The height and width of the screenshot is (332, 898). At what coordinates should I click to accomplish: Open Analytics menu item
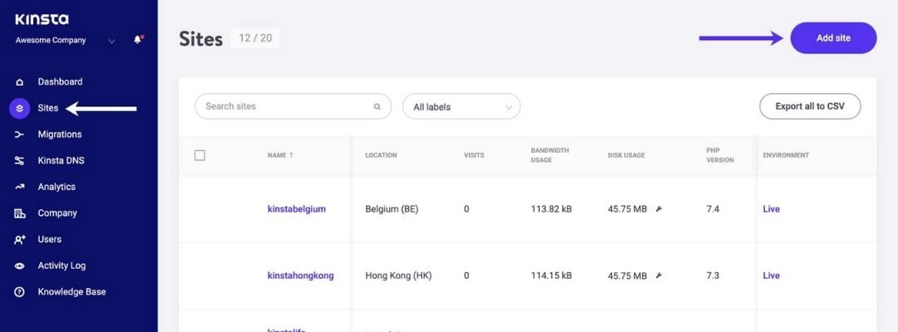(x=57, y=187)
